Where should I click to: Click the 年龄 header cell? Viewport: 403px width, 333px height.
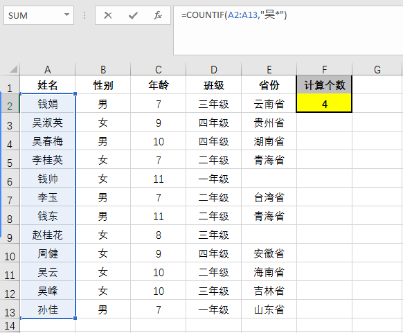click(x=159, y=84)
